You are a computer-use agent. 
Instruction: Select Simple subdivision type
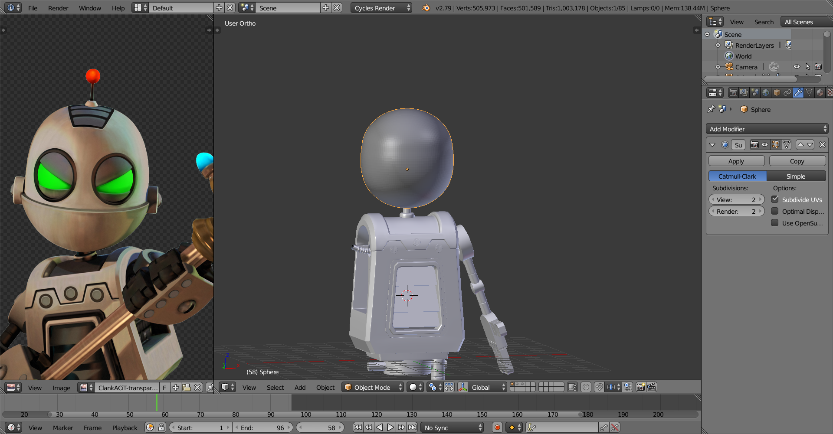click(796, 176)
